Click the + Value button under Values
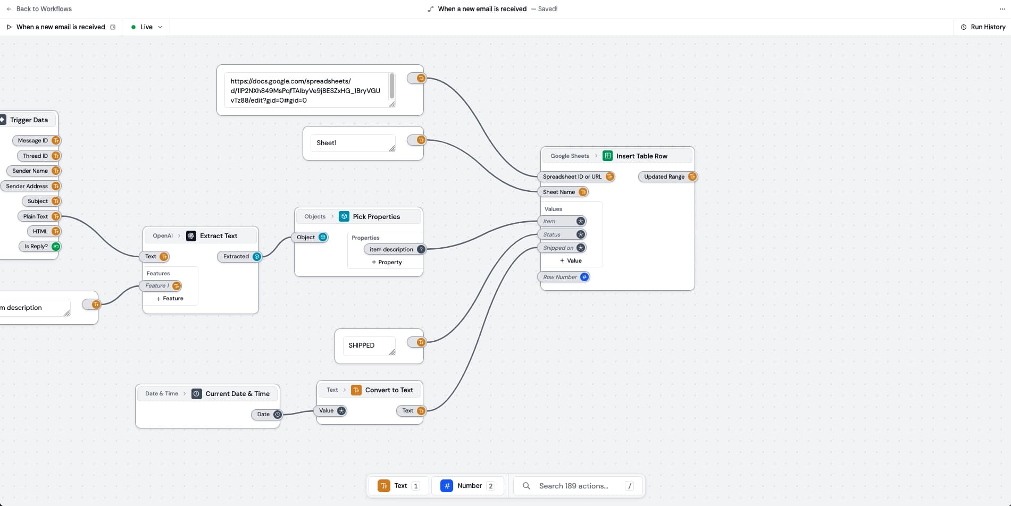The width and height of the screenshot is (1011, 506). tap(570, 260)
